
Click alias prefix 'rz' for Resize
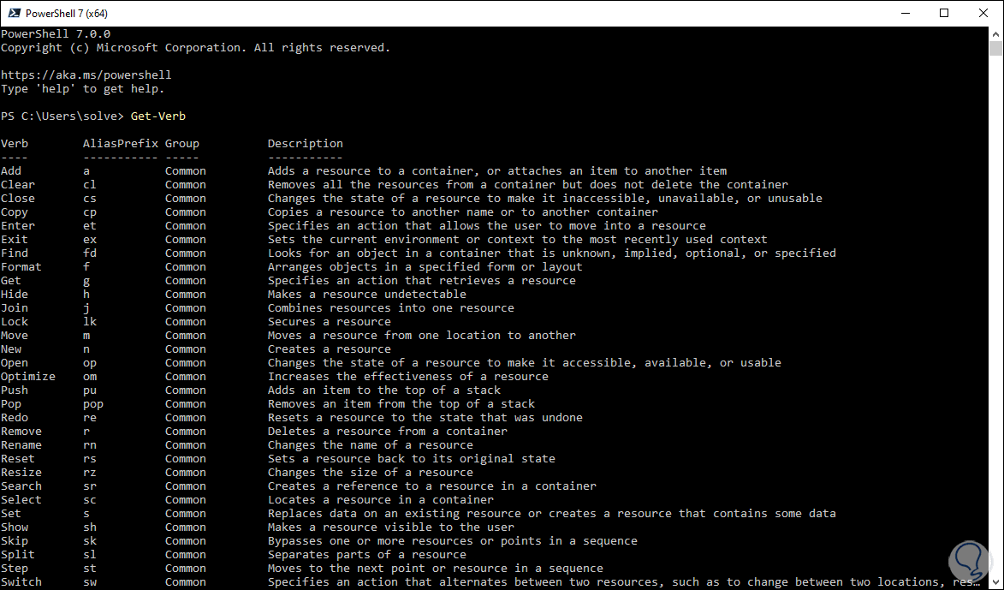tap(90, 473)
